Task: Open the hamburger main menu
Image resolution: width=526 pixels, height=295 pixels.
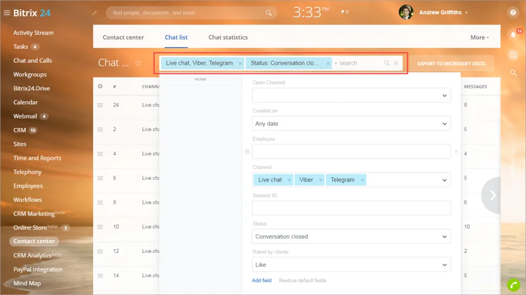Action: tap(7, 13)
